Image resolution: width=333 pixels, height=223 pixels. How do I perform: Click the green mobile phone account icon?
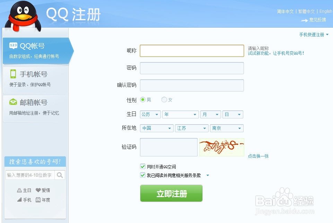point(13,74)
